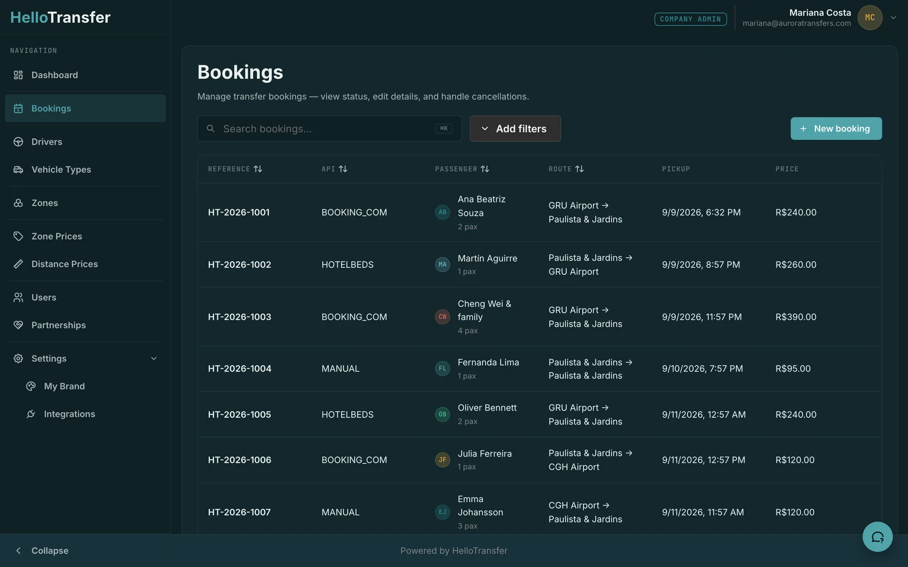The height and width of the screenshot is (567, 908).
Task: Sort by the Passenger column
Action: [462, 169]
